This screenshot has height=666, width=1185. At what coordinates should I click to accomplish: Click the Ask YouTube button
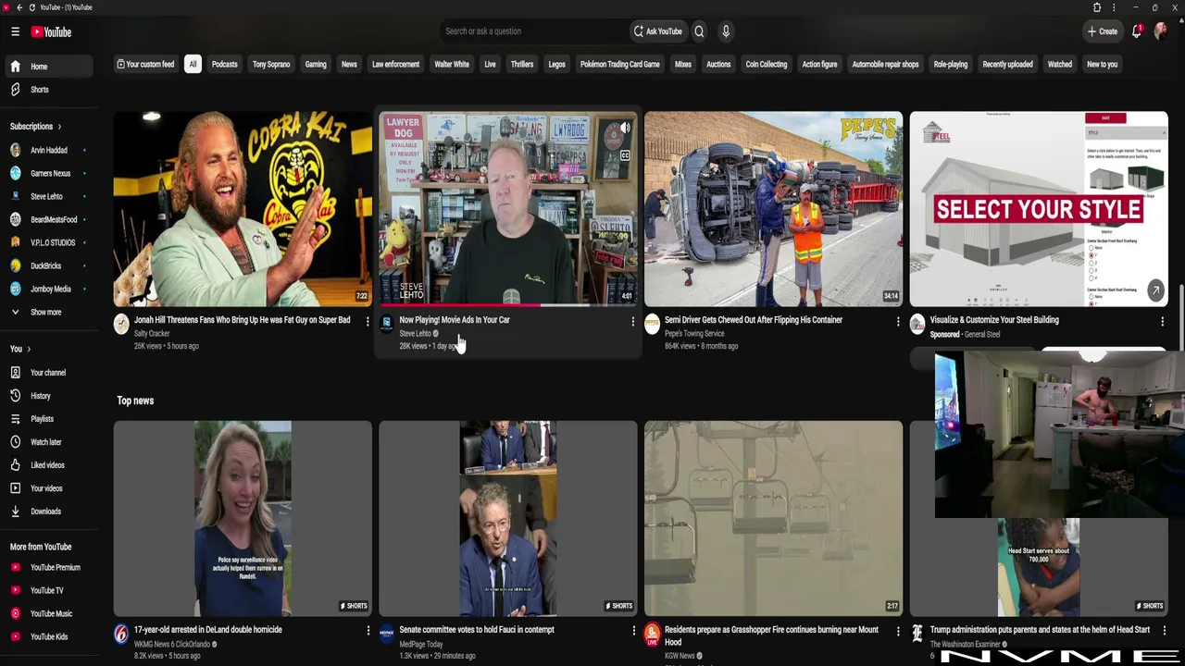coord(658,31)
